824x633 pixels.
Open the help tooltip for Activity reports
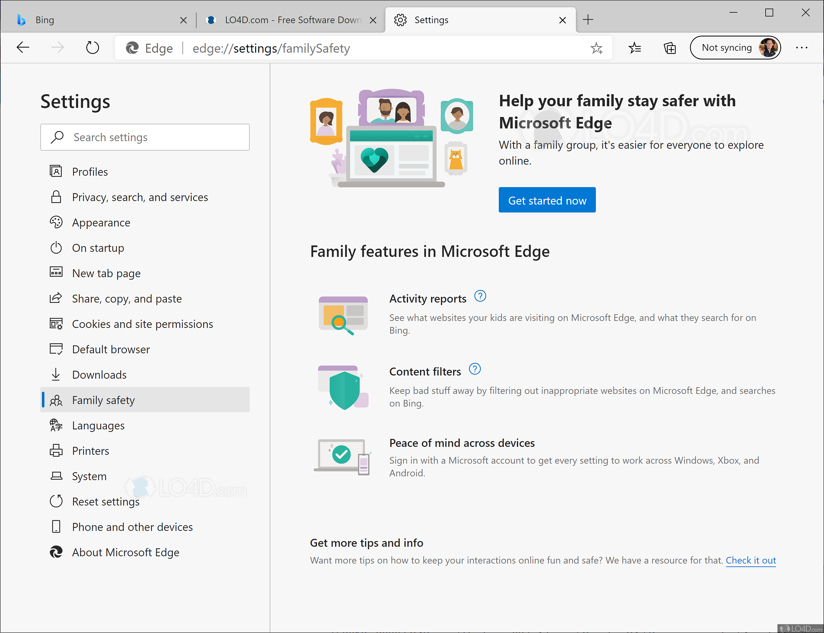(x=480, y=296)
